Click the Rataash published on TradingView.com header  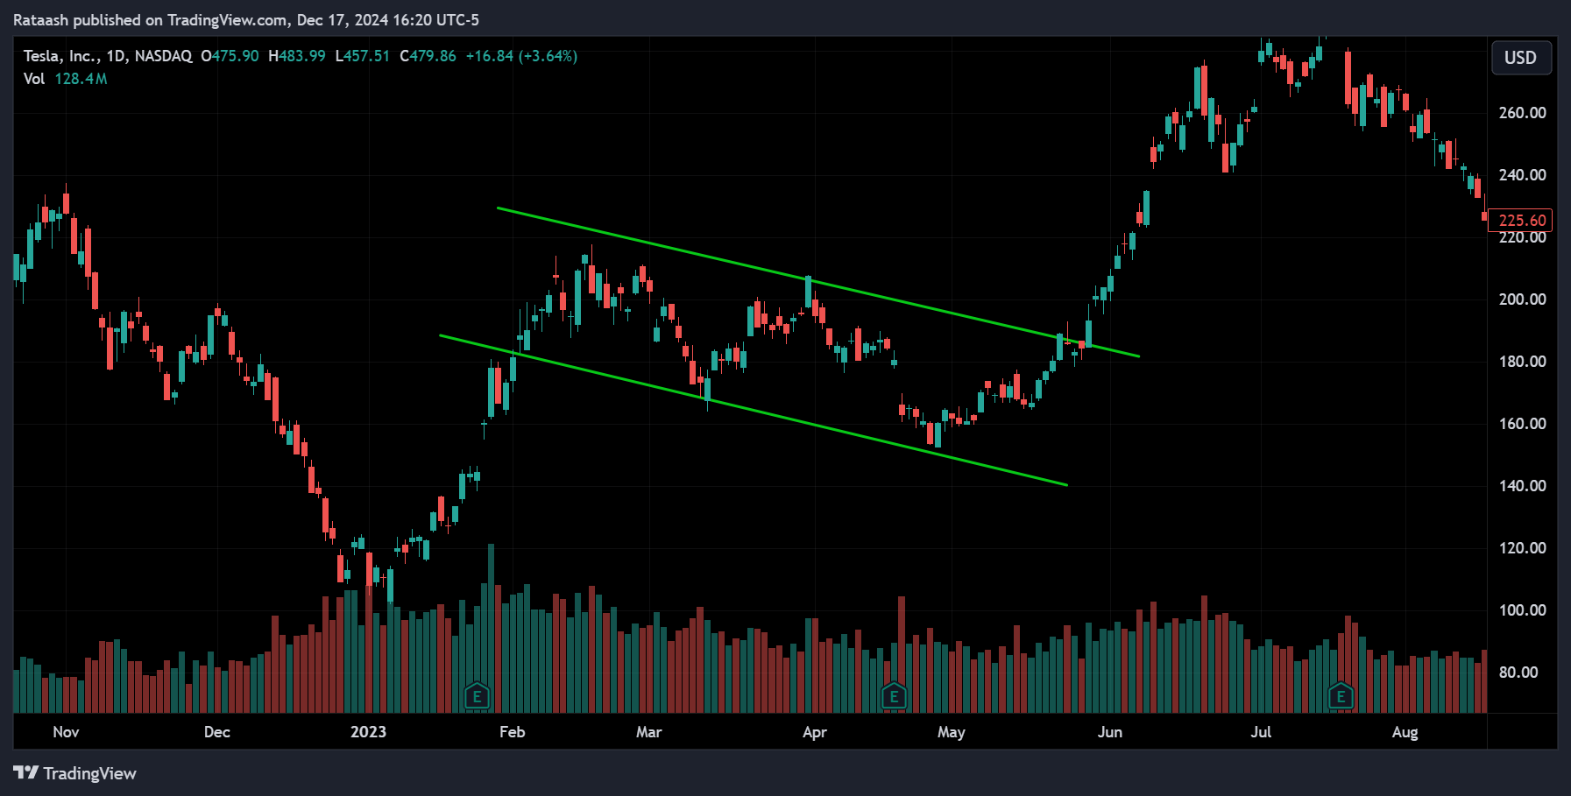tap(246, 19)
